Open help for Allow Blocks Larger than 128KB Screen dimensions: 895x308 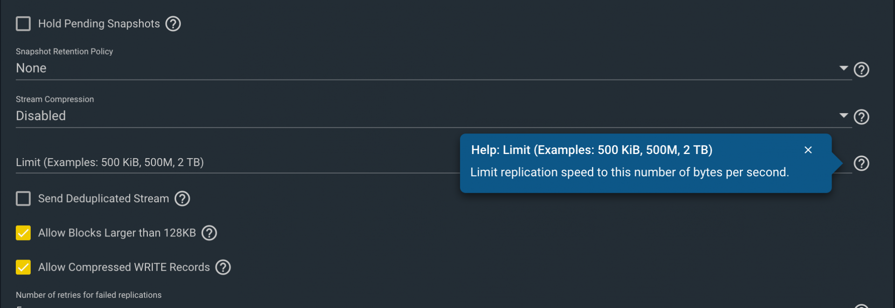tap(209, 233)
